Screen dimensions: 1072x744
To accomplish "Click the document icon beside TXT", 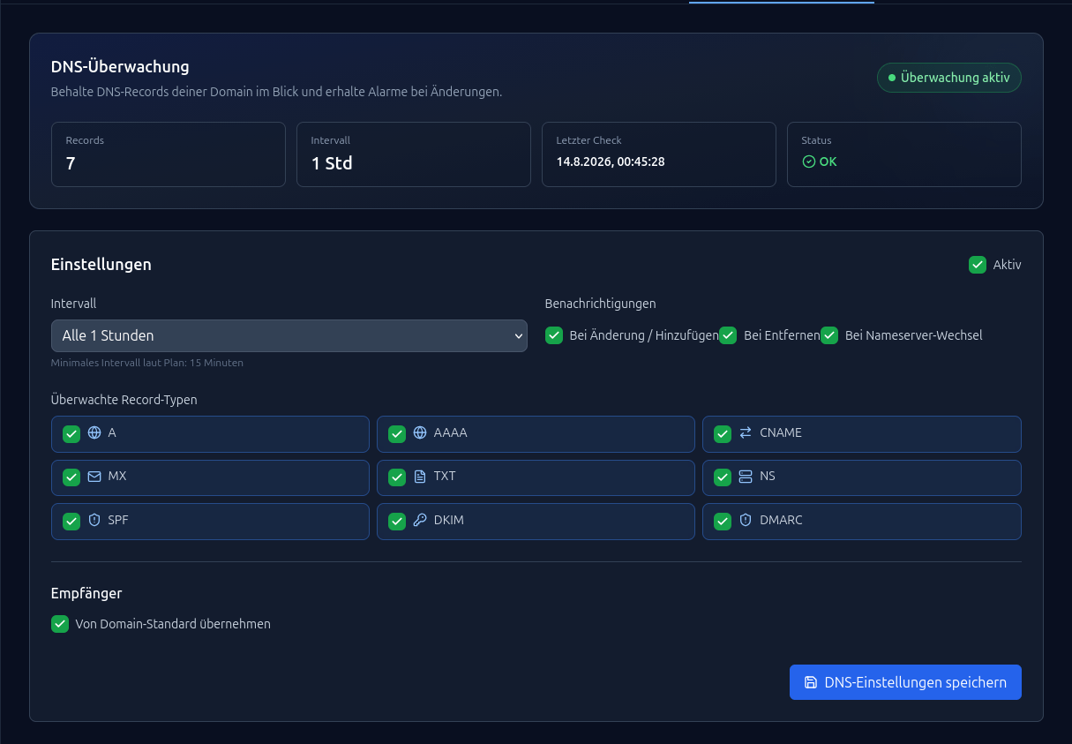I will (x=420, y=477).
